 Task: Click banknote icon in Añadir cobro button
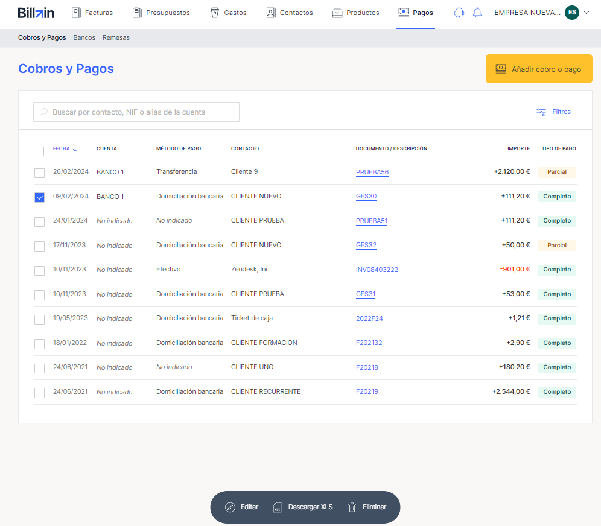[x=501, y=69]
